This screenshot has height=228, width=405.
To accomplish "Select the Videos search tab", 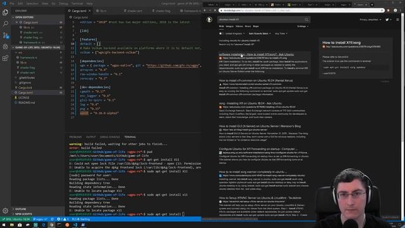I will (x=239, y=27).
